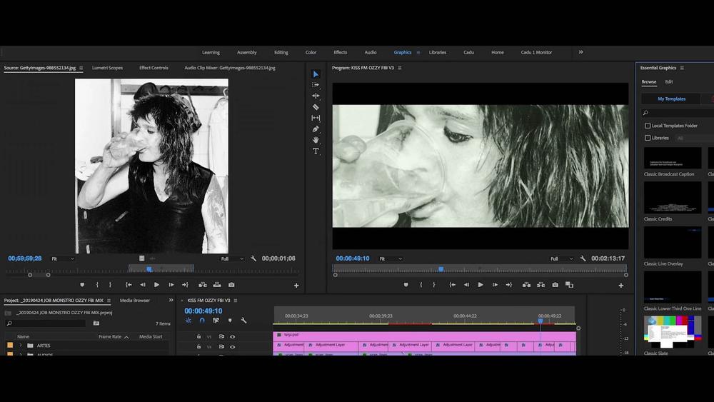Select the Ripple Edit tool
The image size is (714, 402).
pyautogui.click(x=316, y=96)
